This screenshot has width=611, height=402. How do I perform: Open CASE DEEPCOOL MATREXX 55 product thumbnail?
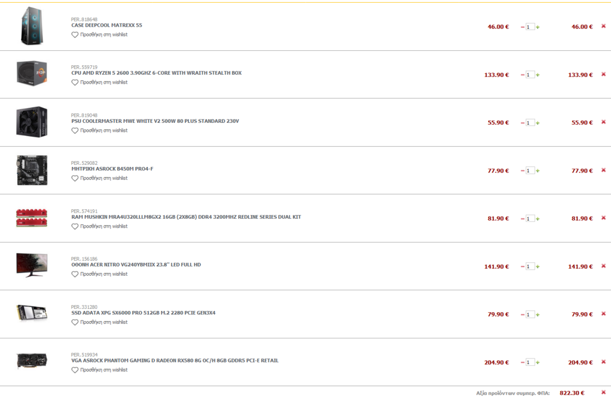[32, 26]
